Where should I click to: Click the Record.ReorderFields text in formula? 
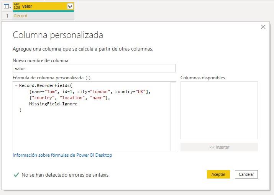pos(44,85)
